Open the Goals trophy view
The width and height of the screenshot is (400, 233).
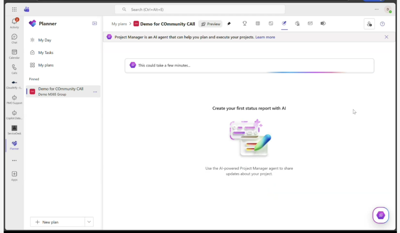(245, 23)
